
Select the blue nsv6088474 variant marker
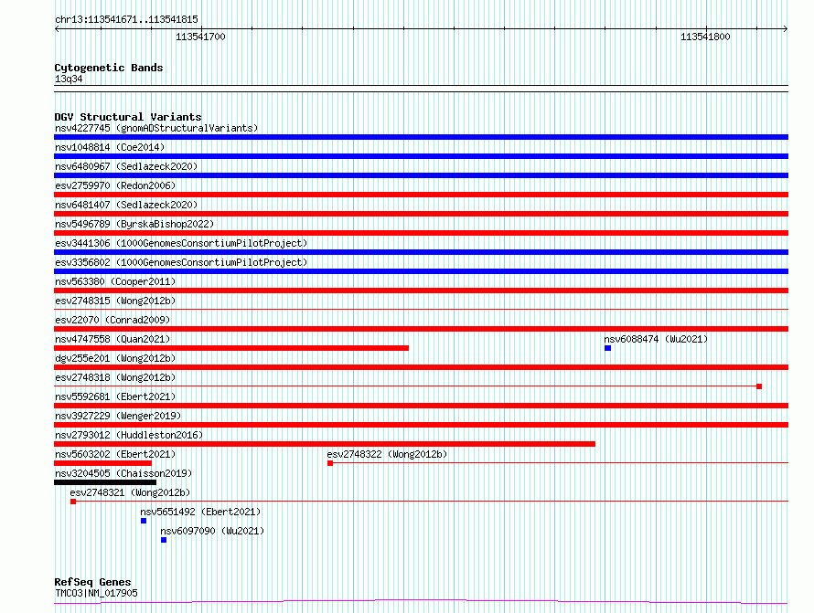[608, 348]
